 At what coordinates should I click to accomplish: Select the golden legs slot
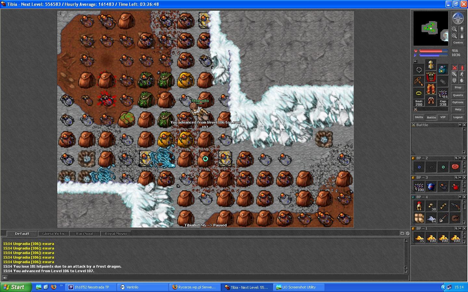click(431, 89)
